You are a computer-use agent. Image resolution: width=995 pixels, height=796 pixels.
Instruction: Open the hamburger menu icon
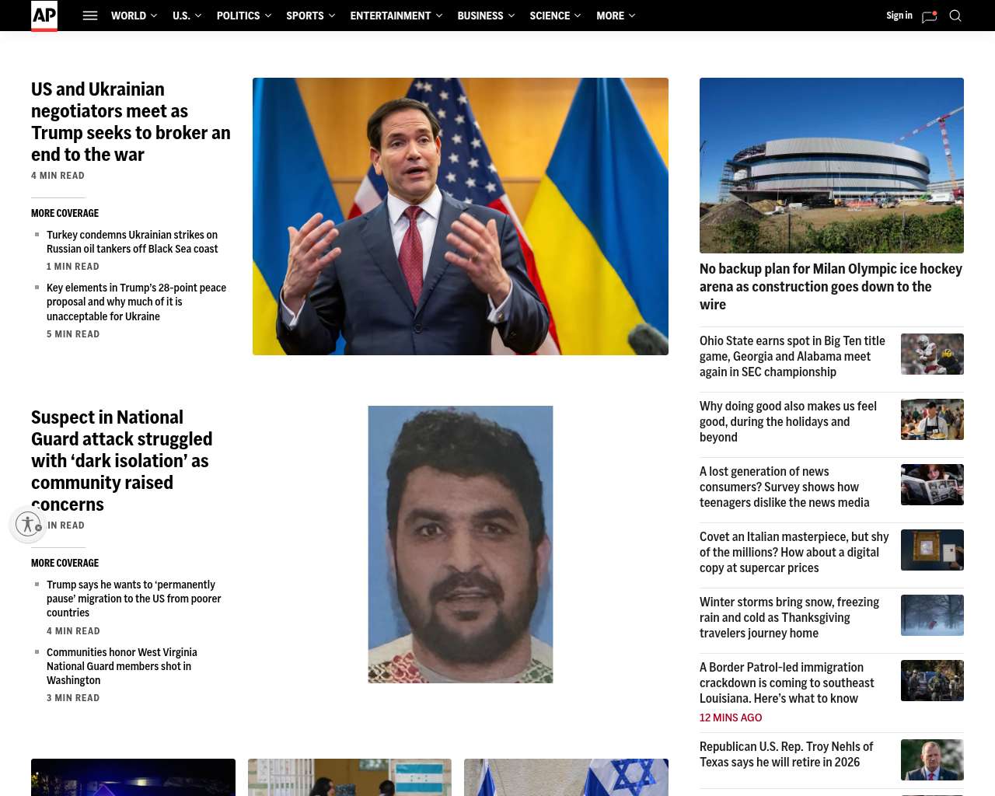90,16
